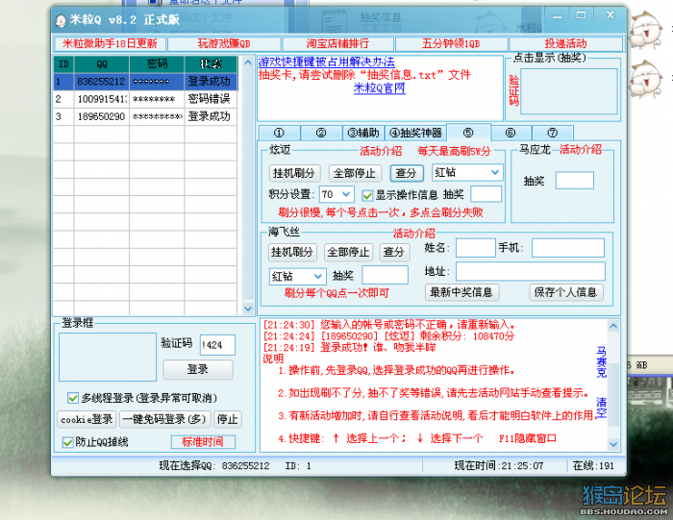The width and height of the screenshot is (673, 520).
Task: Click the ID column header
Action: click(63, 64)
